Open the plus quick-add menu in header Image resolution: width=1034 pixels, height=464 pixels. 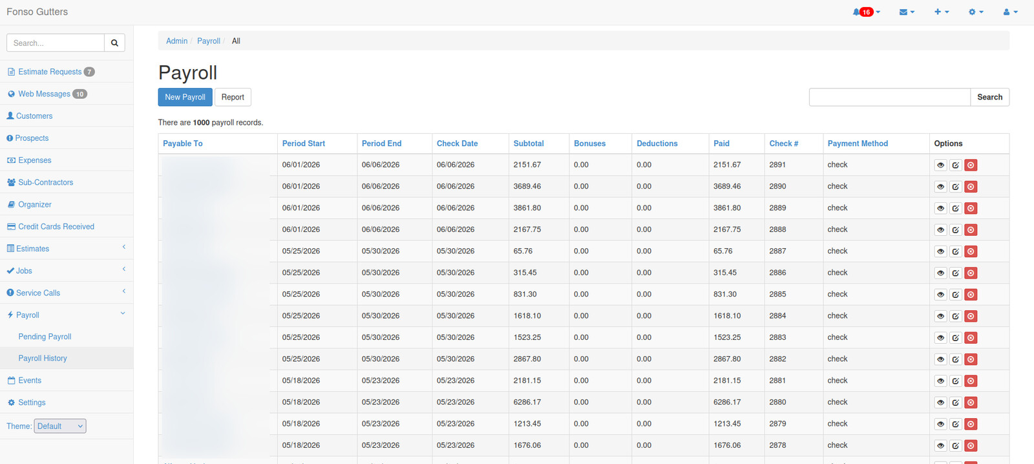pyautogui.click(x=942, y=12)
